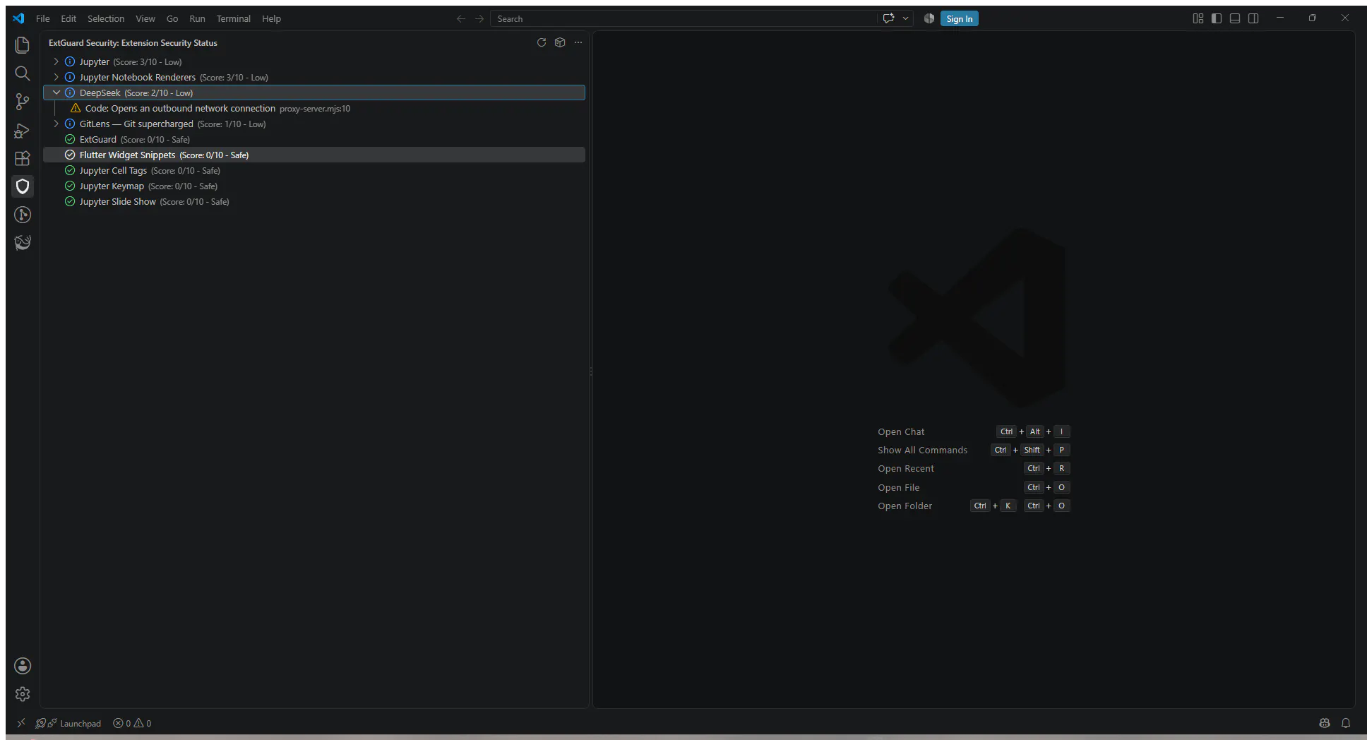The width and height of the screenshot is (1367, 740).
Task: Click the VS Code logo in title bar
Action: click(x=19, y=18)
